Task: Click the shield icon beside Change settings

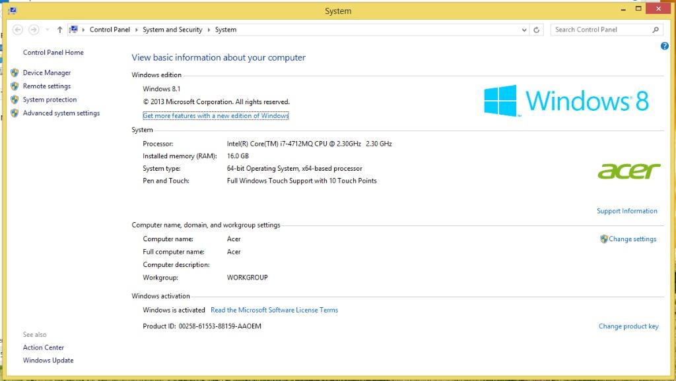Action: click(603, 239)
